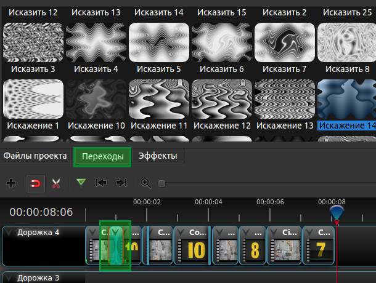This screenshot has height=283, width=376.
Task: Jump to next marker
Action: coord(121,183)
